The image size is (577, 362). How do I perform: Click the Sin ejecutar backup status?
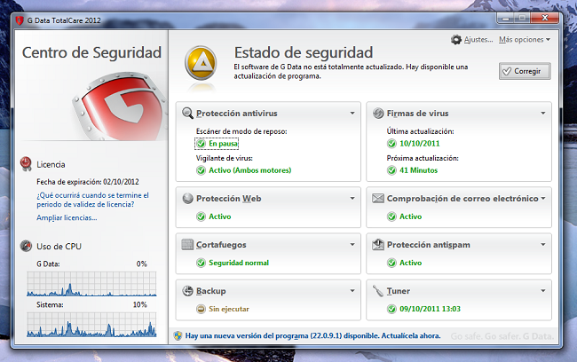[229, 309]
